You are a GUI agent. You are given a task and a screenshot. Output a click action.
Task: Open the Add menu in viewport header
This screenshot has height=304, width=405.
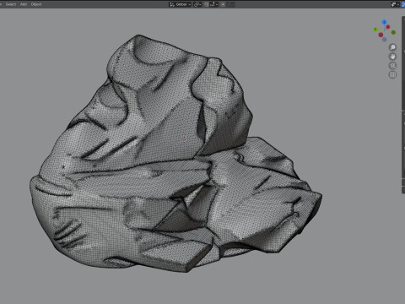pos(24,4)
